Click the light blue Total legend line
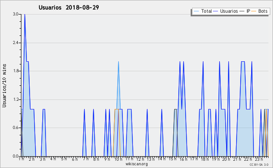The height and width of the screenshot is (168, 273). click(x=196, y=11)
